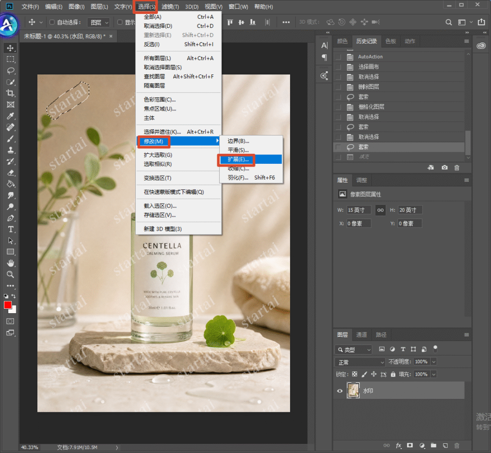Open History panel flyout menu
The image size is (491, 453).
click(467, 41)
